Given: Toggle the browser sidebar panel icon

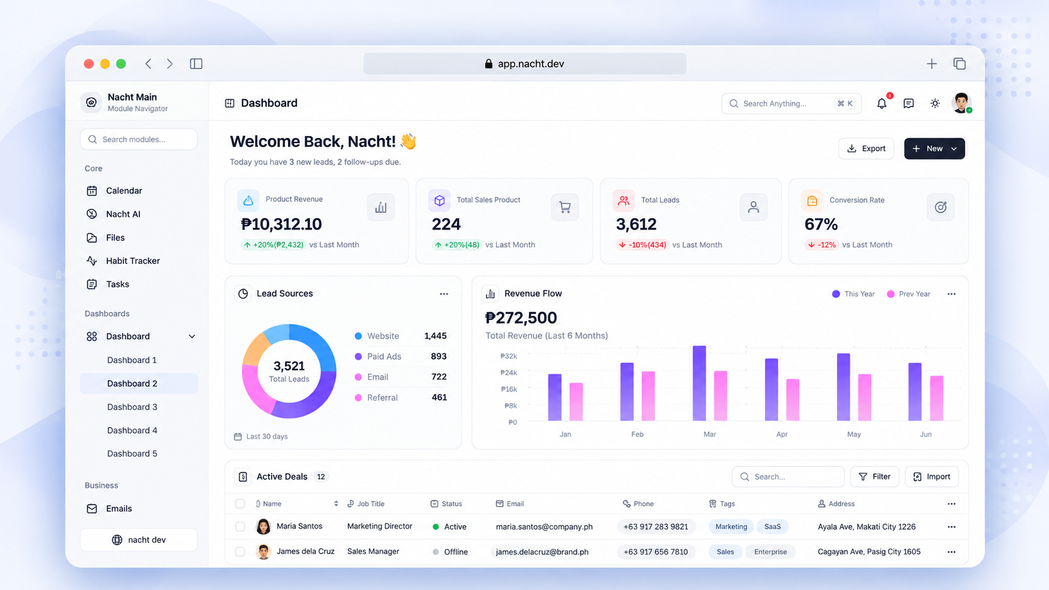Looking at the screenshot, I should tap(196, 63).
